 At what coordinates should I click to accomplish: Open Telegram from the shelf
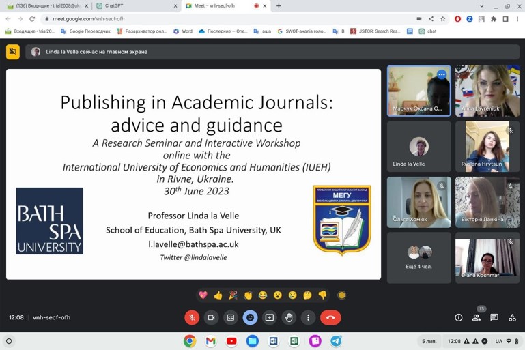coord(336,341)
